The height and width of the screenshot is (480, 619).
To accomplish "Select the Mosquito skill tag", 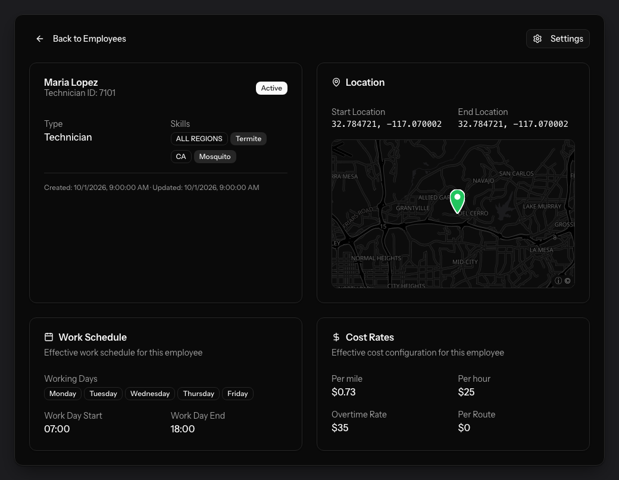I will point(215,157).
